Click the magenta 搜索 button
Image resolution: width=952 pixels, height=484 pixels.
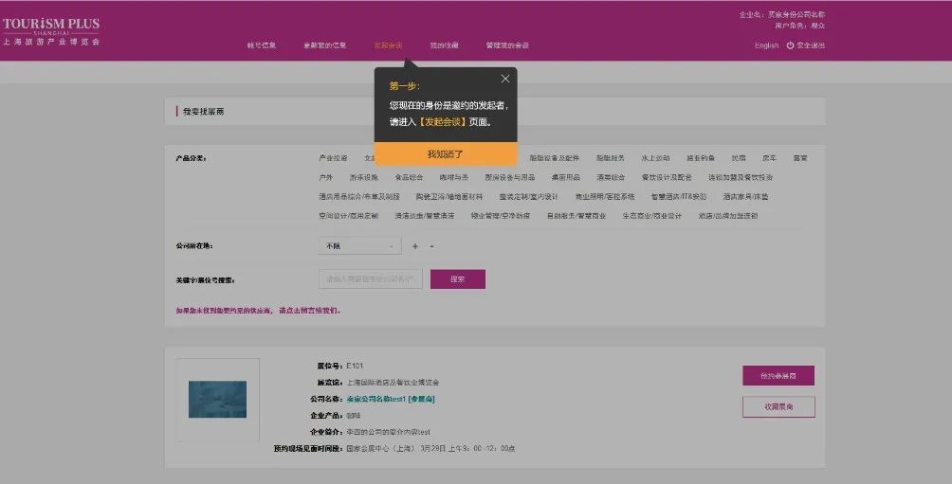[458, 279]
